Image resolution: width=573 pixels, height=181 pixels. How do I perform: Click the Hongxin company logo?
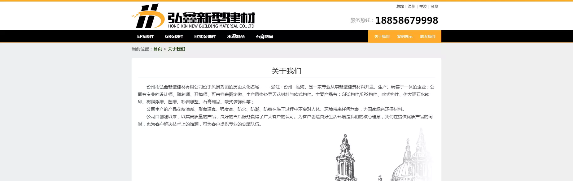click(193, 16)
